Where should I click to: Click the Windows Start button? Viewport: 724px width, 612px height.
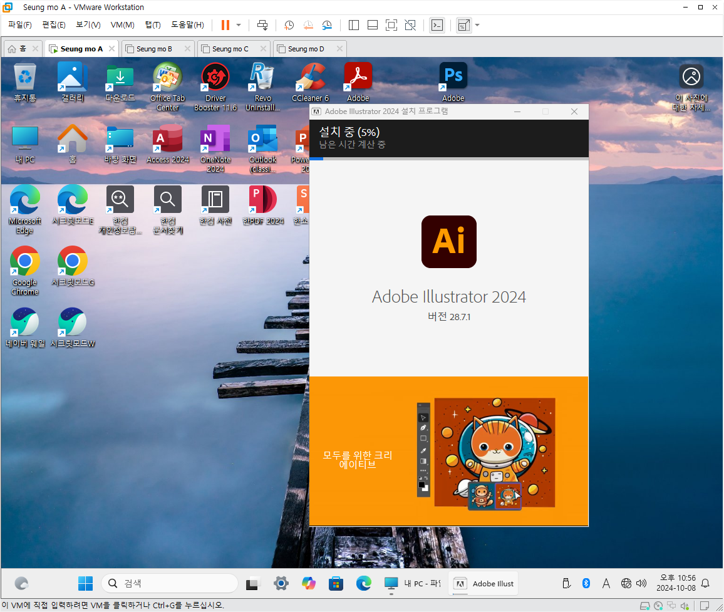click(x=85, y=583)
